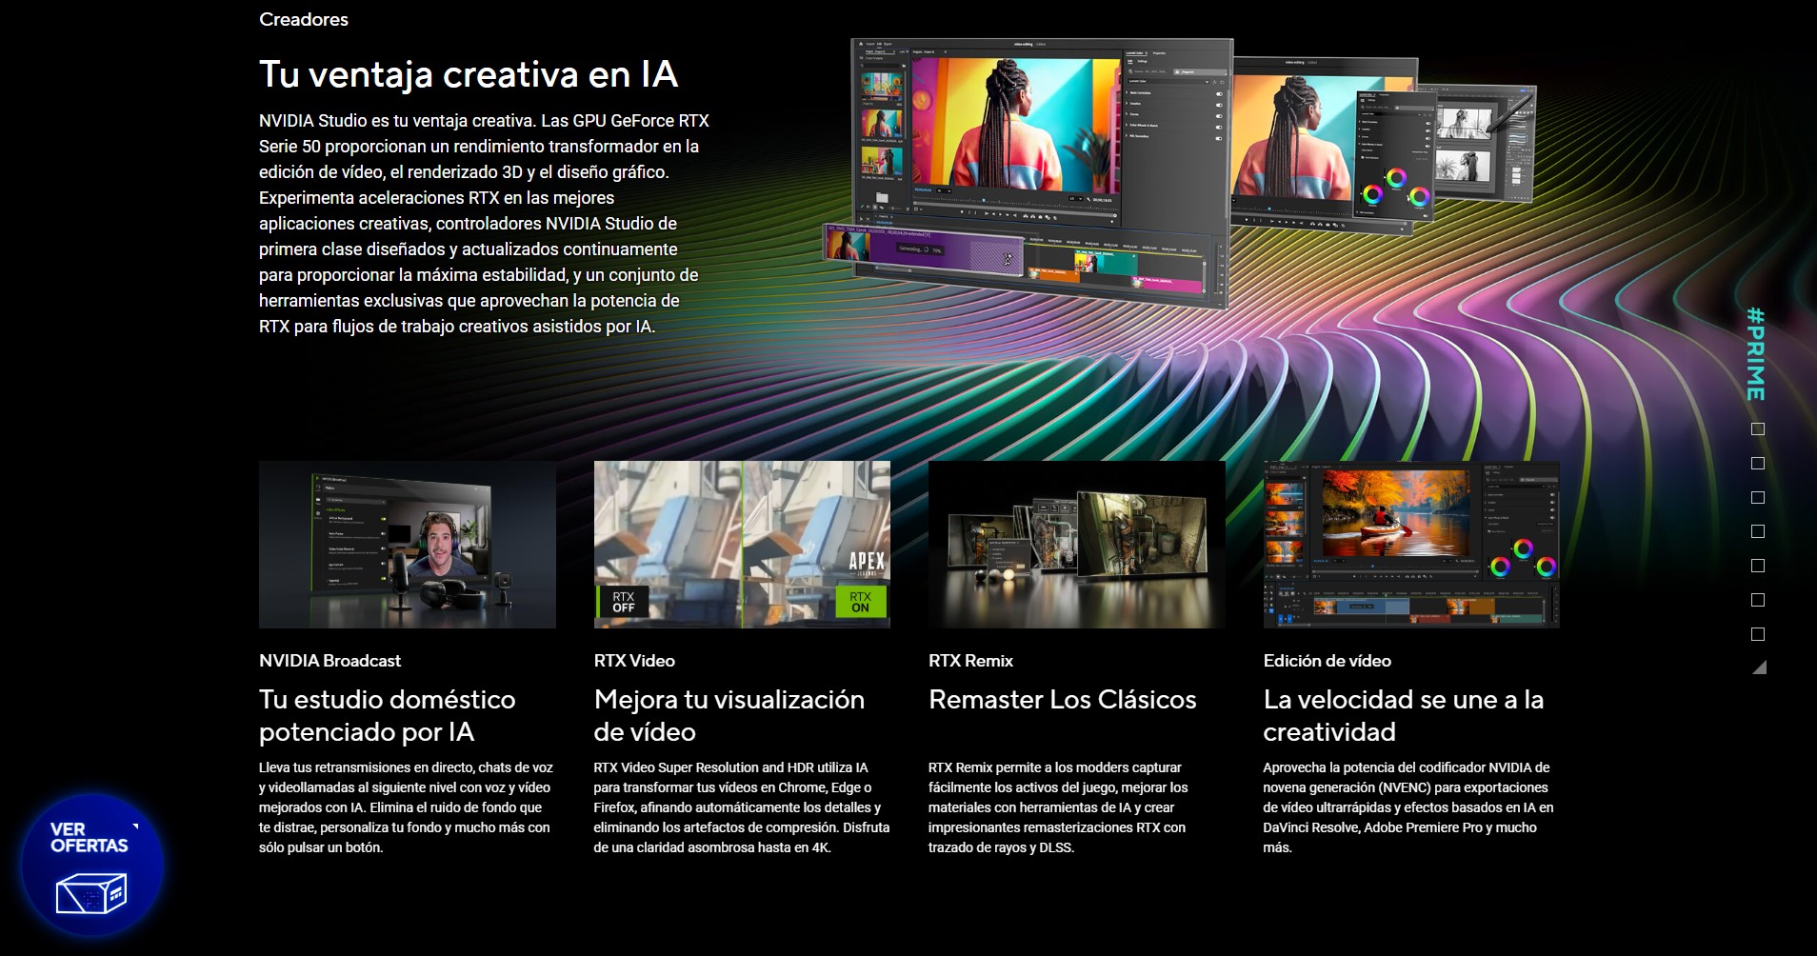Click heading Tu estudio doméstico potenciado por IA

tap(388, 716)
